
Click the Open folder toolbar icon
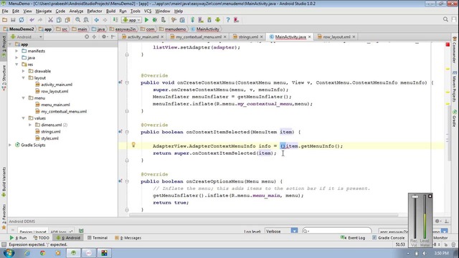tap(5, 20)
